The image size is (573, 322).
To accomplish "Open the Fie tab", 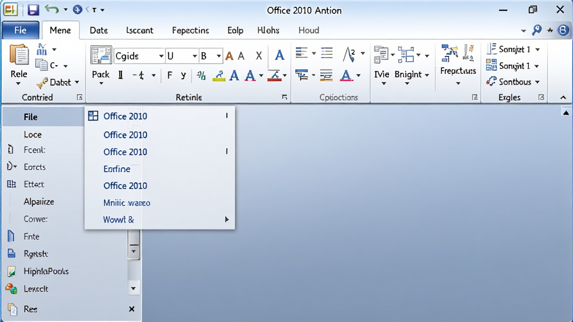I will click(20, 30).
